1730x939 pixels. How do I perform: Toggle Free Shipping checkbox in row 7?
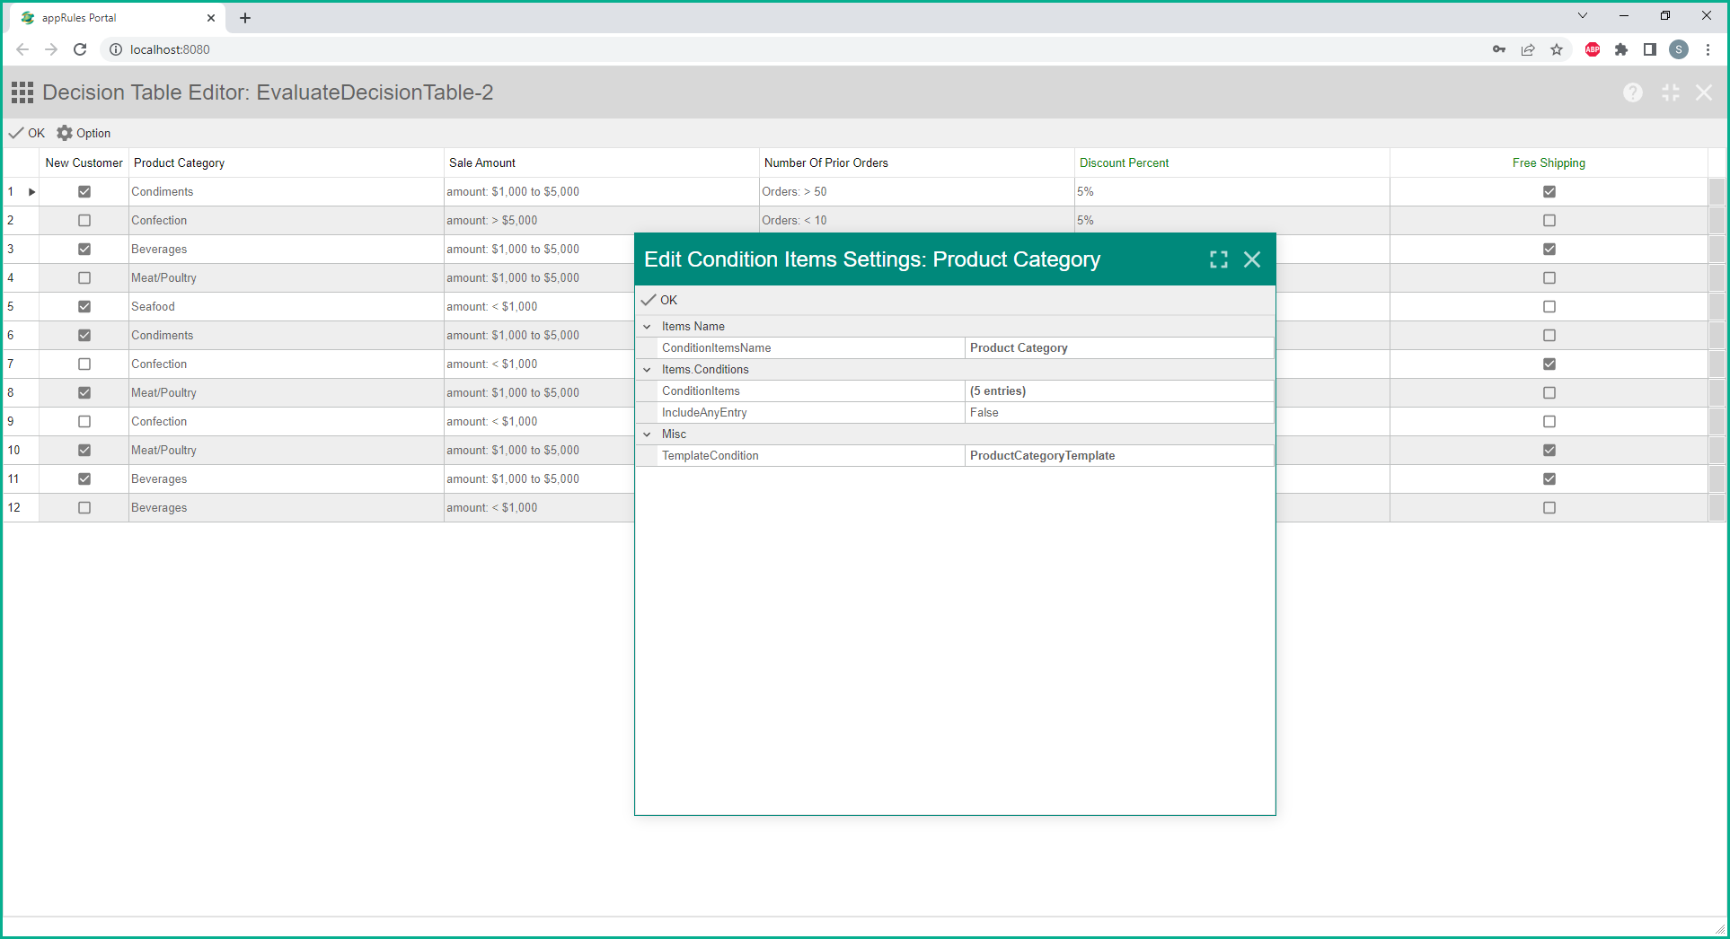[x=1549, y=364]
